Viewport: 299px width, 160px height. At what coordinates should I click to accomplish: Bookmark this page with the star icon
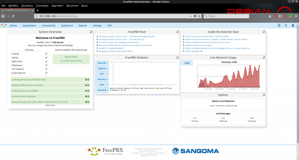(x=199, y=16)
